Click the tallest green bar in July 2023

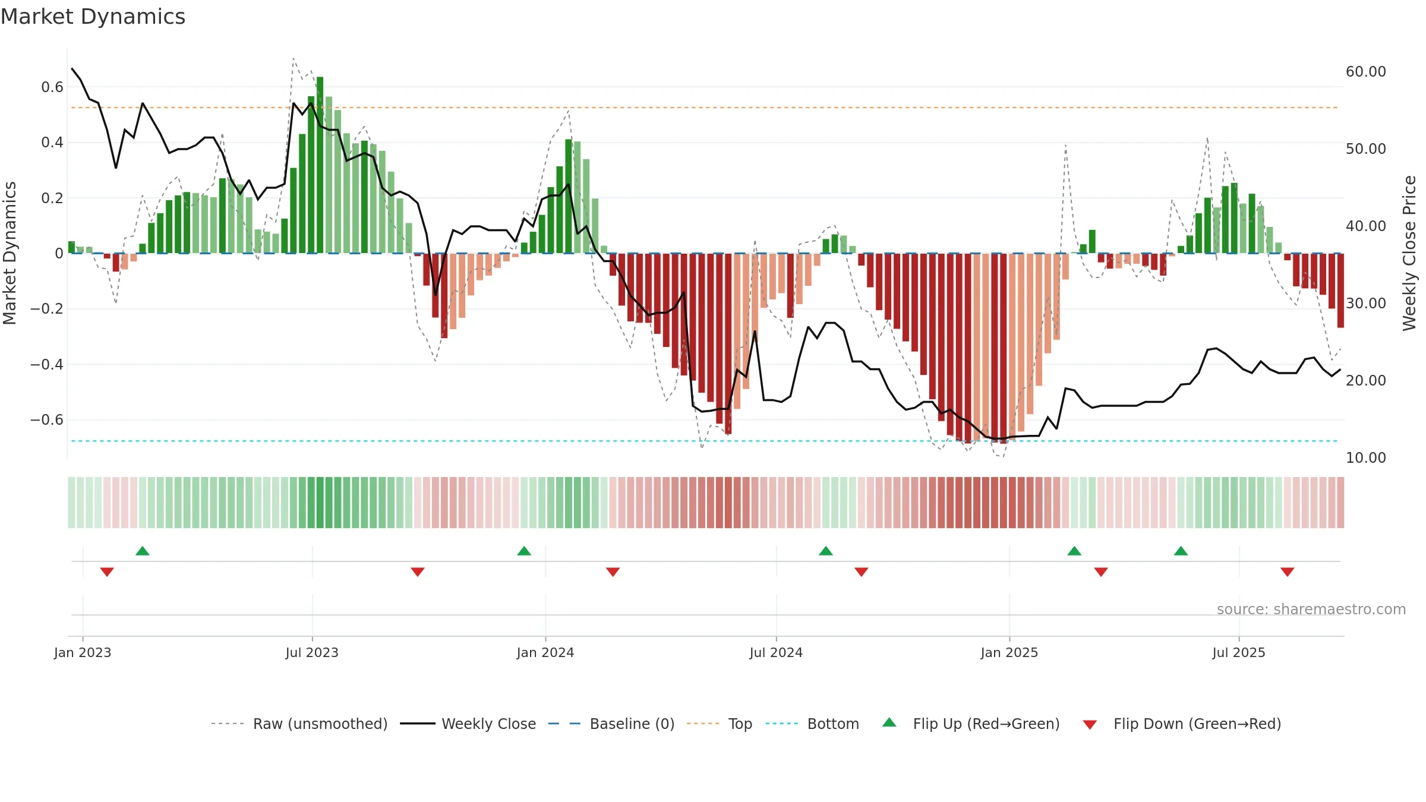pos(320,165)
